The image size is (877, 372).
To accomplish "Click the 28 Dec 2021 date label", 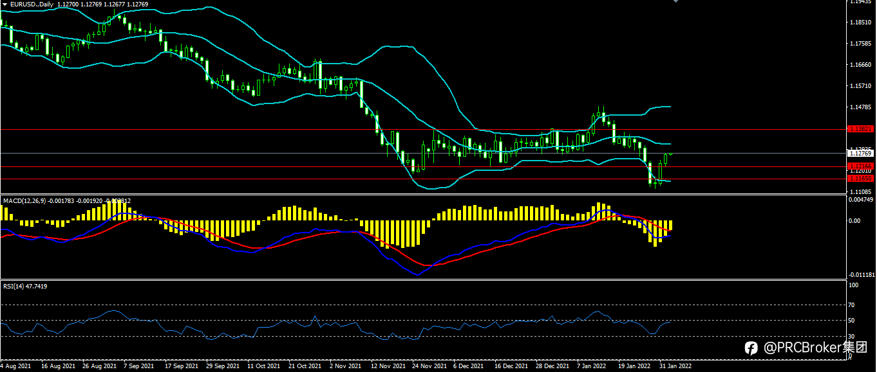I will tap(554, 366).
